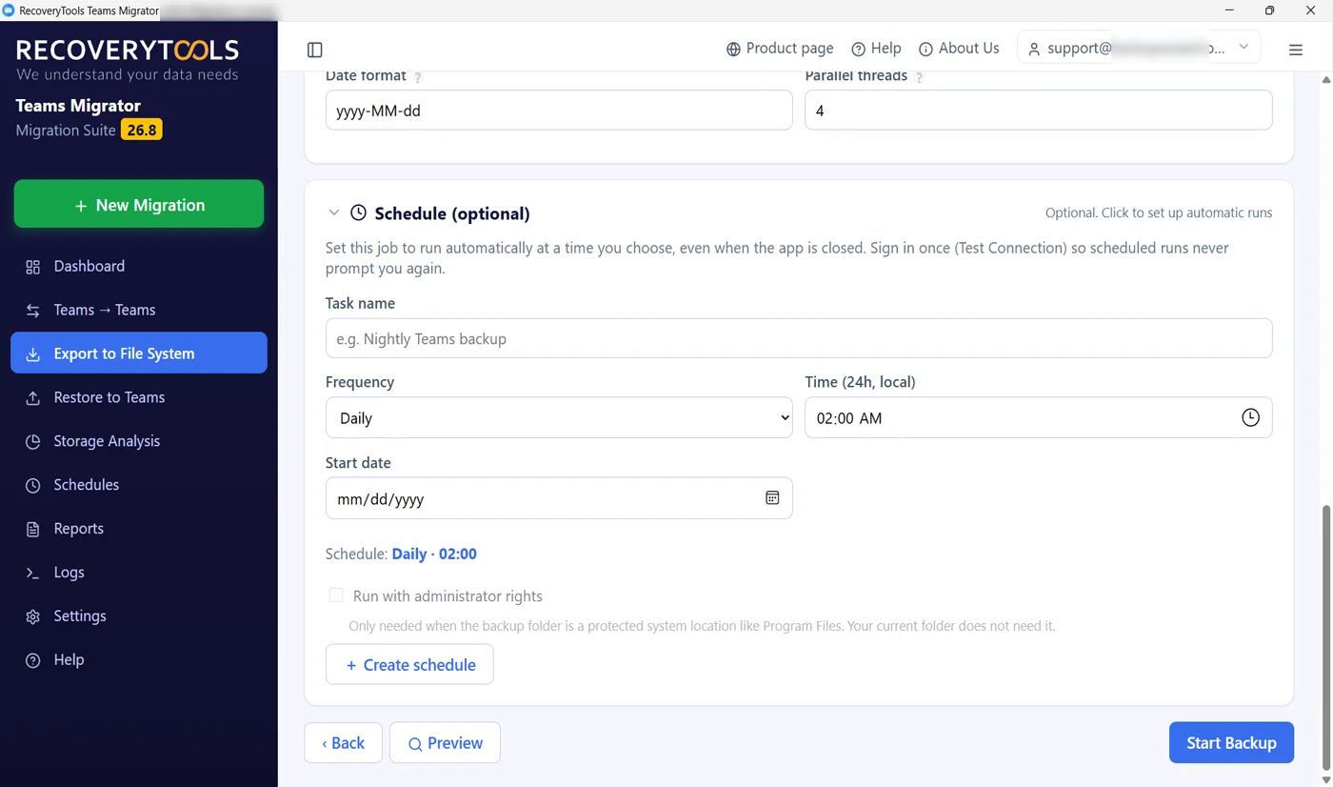Click the Parallel threads help question mark

point(919,77)
